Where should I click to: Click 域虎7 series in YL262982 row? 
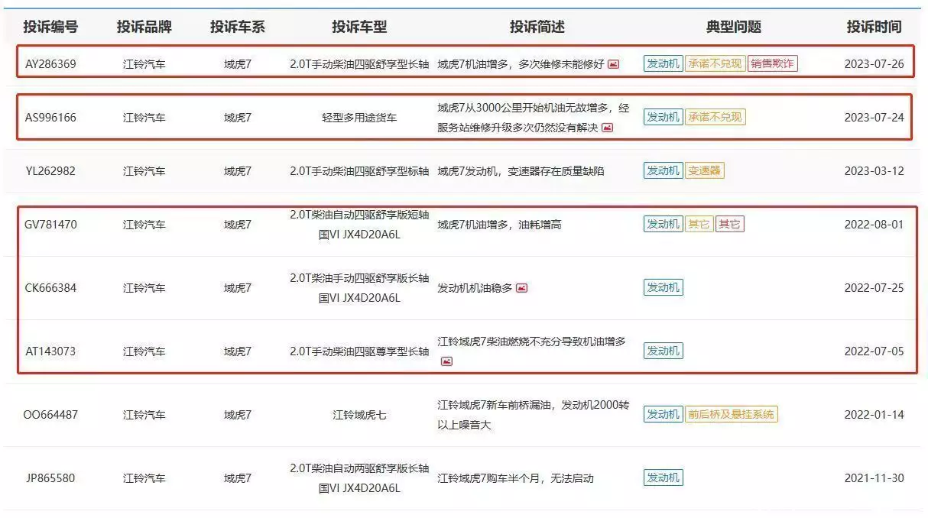pyautogui.click(x=238, y=171)
